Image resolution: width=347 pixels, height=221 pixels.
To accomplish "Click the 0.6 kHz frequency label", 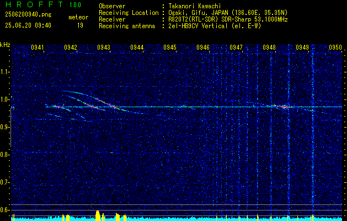I will point(5,210).
